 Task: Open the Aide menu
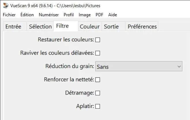(113, 15)
